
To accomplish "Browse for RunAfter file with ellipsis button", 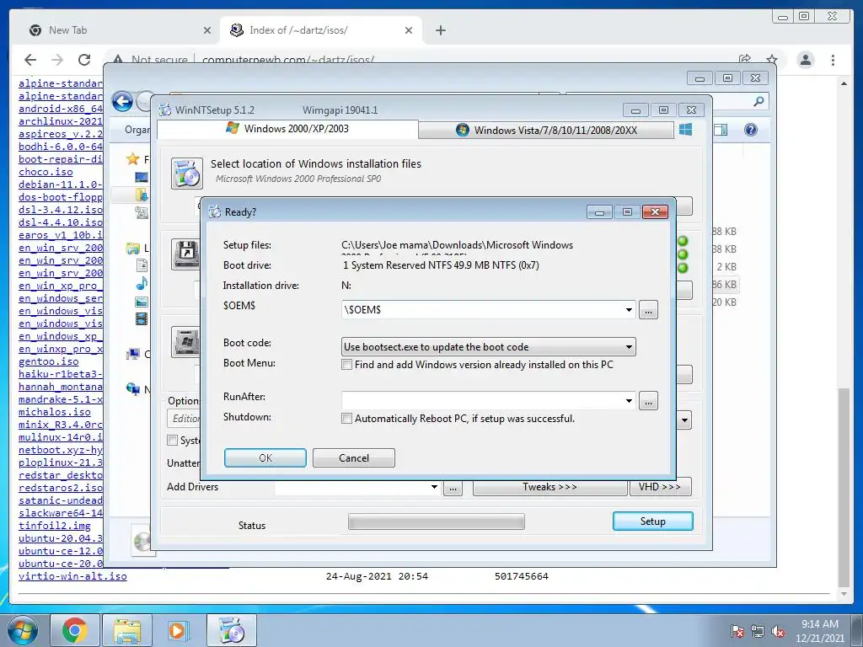I will 648,401.
